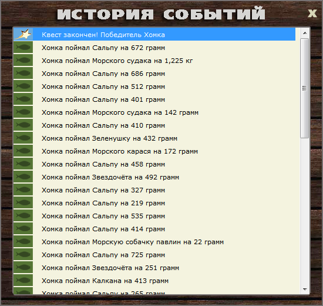Select 'Хомка поймал Сальпу на 686 грамм'
This screenshot has height=306, width=323.
[x=154, y=73]
